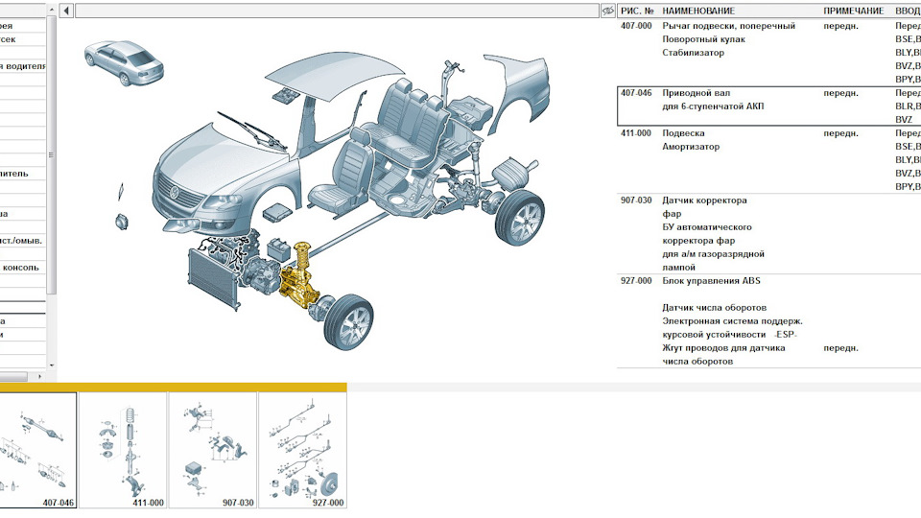The height and width of the screenshot is (518, 921).
Task: Click 'BVZ' value in 407-046 row
Action: tap(904, 120)
